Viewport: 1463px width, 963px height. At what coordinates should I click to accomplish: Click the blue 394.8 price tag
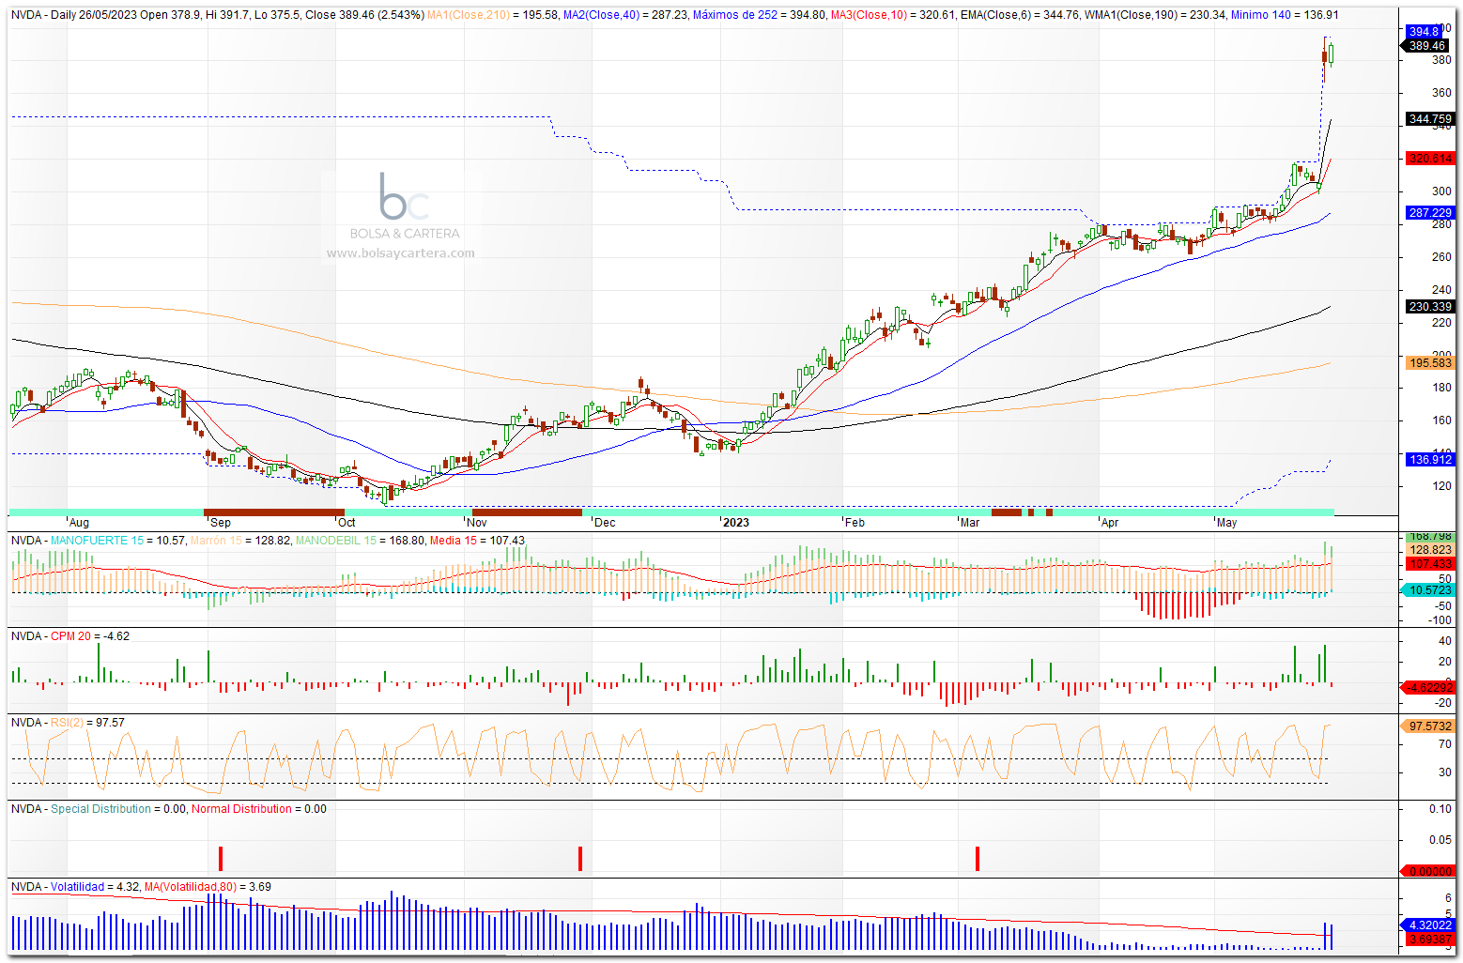pyautogui.click(x=1424, y=32)
